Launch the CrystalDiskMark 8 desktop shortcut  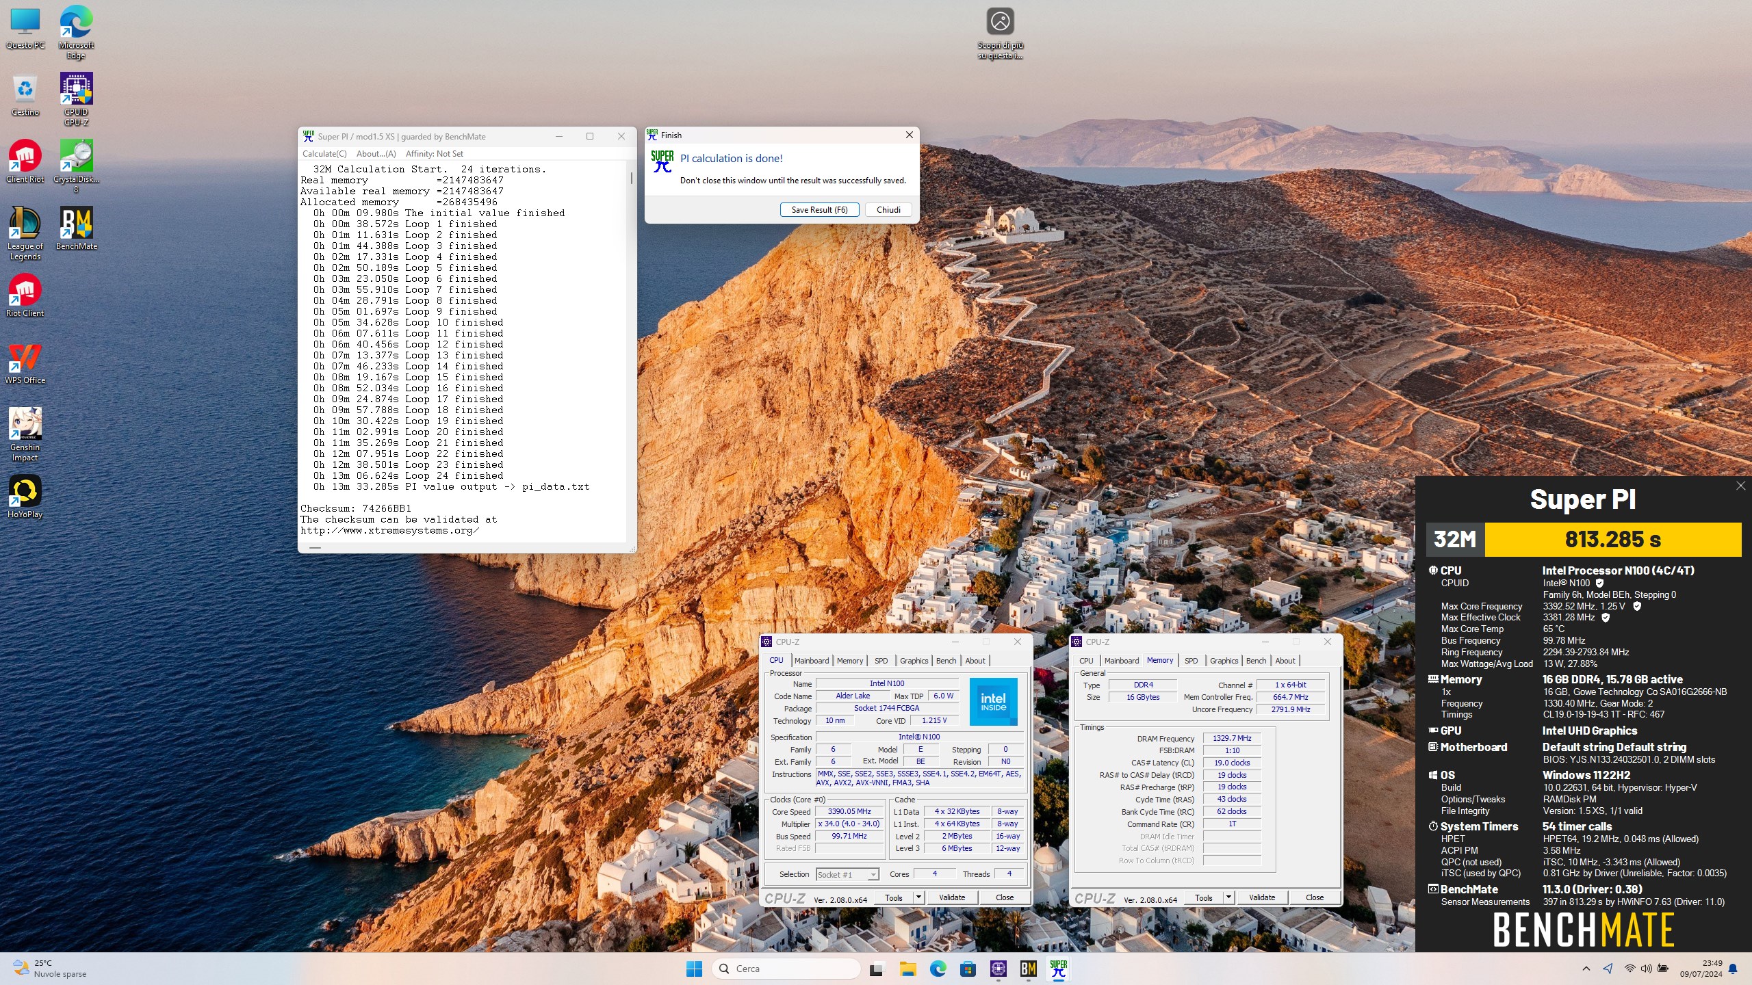click(x=76, y=166)
